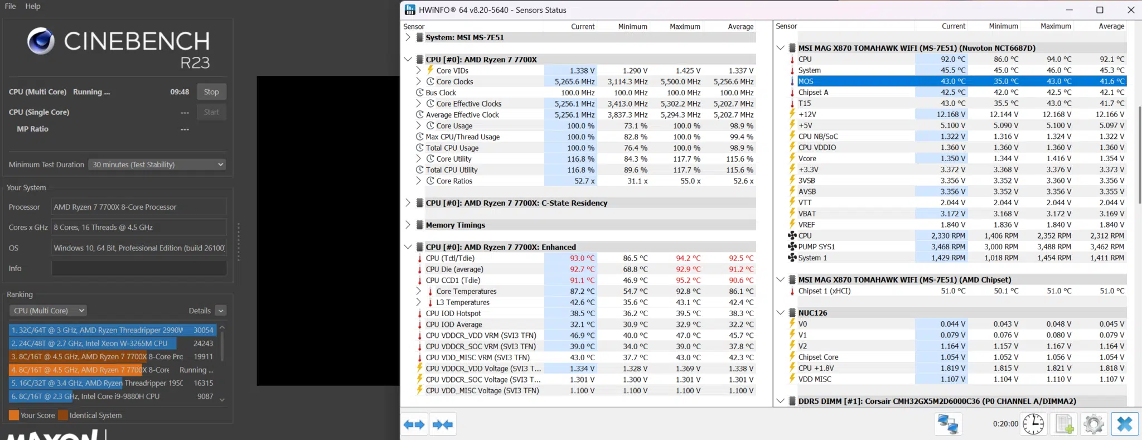Select the Vcore voltage row

957,158
